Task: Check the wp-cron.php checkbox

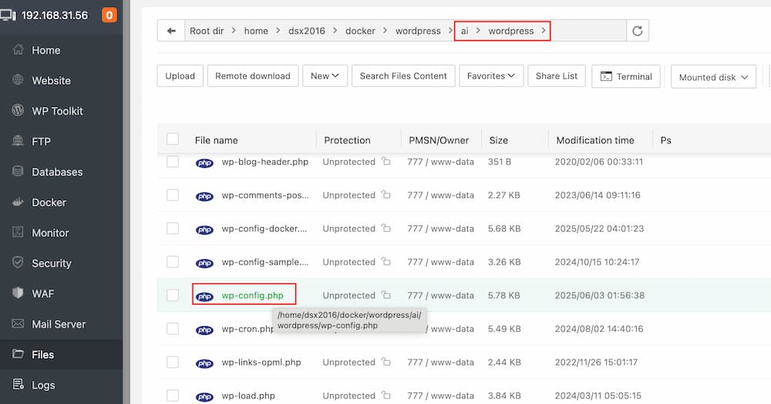Action: 173,329
